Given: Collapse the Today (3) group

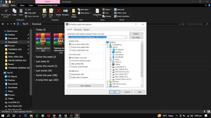Looking at the screenshot, I should tap(35, 29).
